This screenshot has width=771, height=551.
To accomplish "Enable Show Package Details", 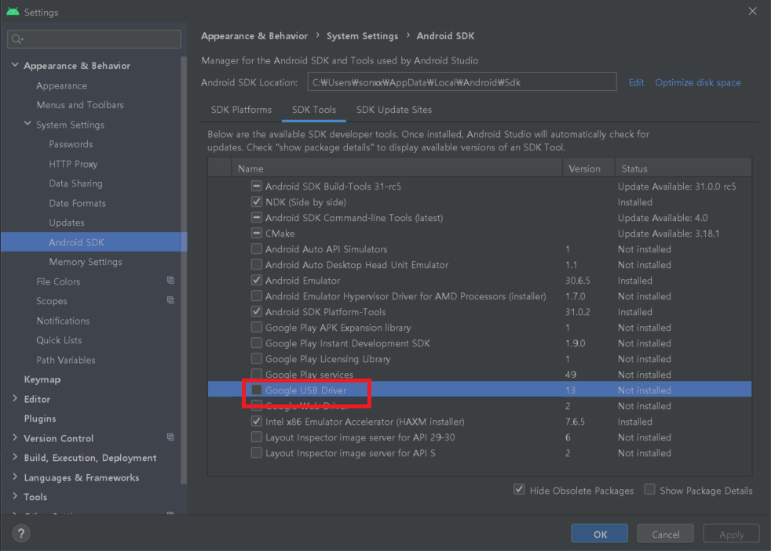I will (x=649, y=490).
